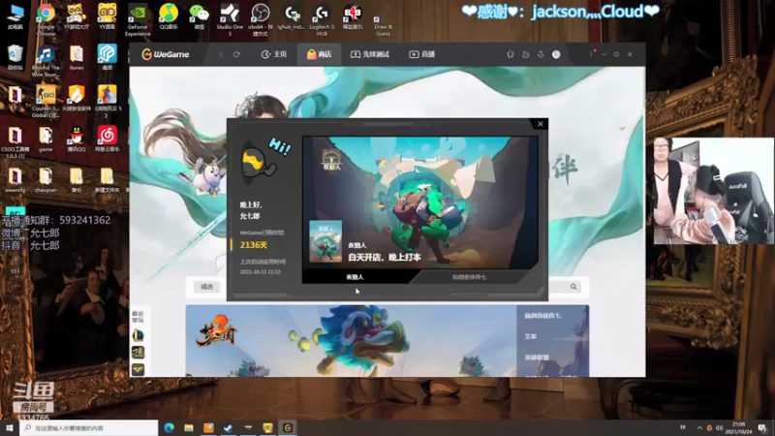Select 艾希 in the banner side list
The image size is (775, 436).
pos(530,336)
